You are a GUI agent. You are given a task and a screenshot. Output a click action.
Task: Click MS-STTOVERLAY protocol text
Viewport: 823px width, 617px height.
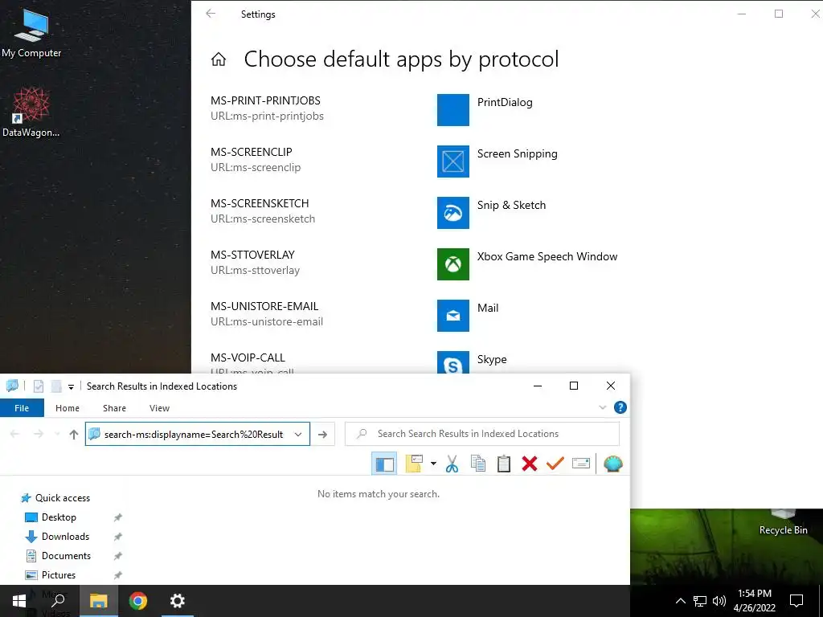point(252,255)
